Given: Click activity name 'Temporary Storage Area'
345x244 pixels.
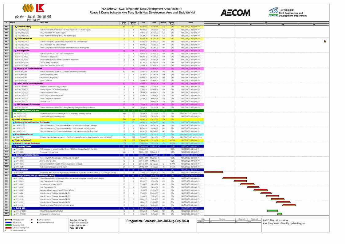Looking at the screenshot, I should pyautogui.click(x=49, y=152).
